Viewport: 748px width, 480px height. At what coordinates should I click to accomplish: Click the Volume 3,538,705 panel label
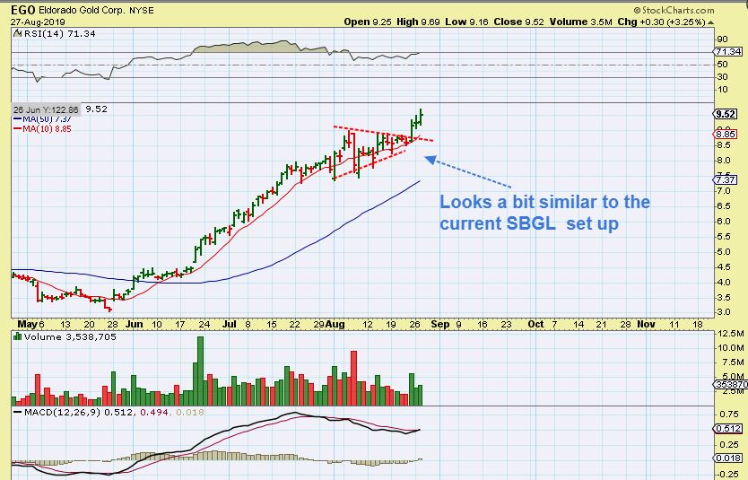pos(65,336)
